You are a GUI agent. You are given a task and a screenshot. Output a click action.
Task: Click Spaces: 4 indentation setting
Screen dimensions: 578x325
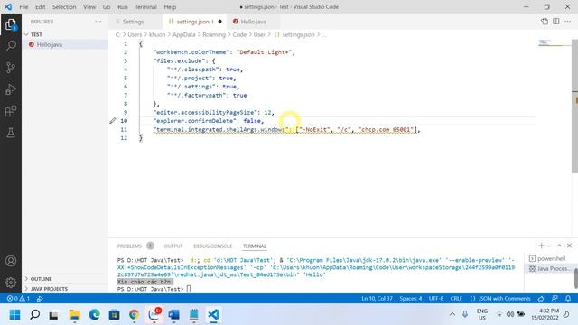click(411, 299)
